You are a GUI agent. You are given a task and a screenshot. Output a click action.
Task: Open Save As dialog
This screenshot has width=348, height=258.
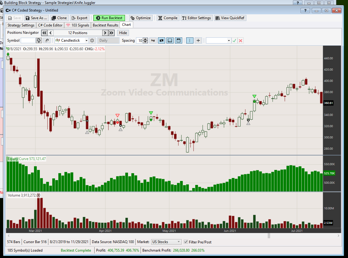pos(36,18)
